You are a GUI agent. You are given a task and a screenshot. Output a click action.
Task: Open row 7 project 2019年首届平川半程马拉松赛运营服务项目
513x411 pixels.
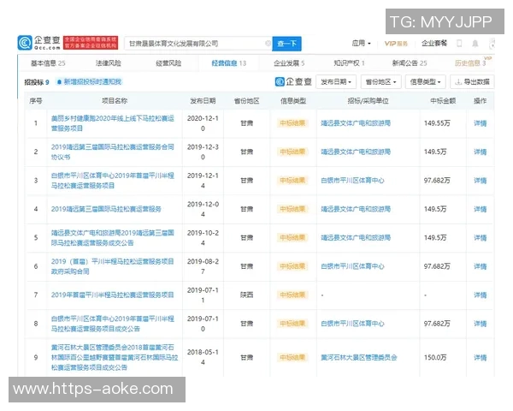(113, 295)
